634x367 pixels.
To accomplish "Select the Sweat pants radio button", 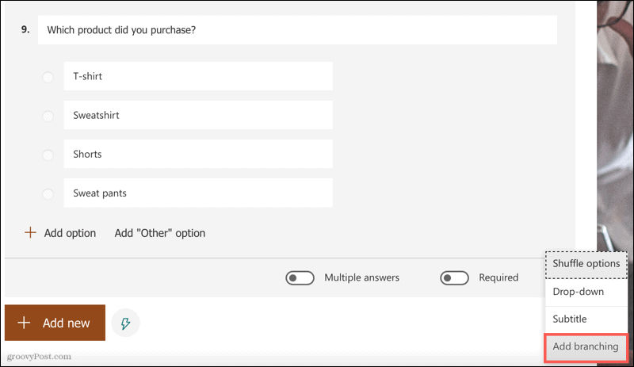I will click(48, 193).
